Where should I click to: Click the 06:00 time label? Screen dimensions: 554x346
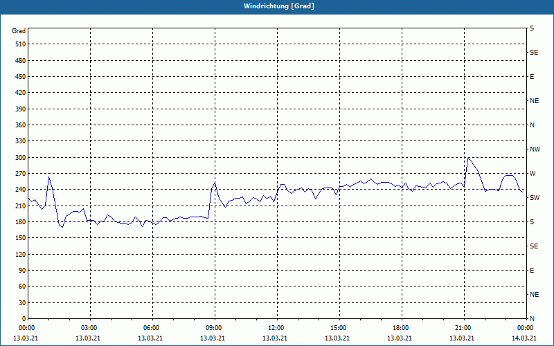(x=152, y=328)
